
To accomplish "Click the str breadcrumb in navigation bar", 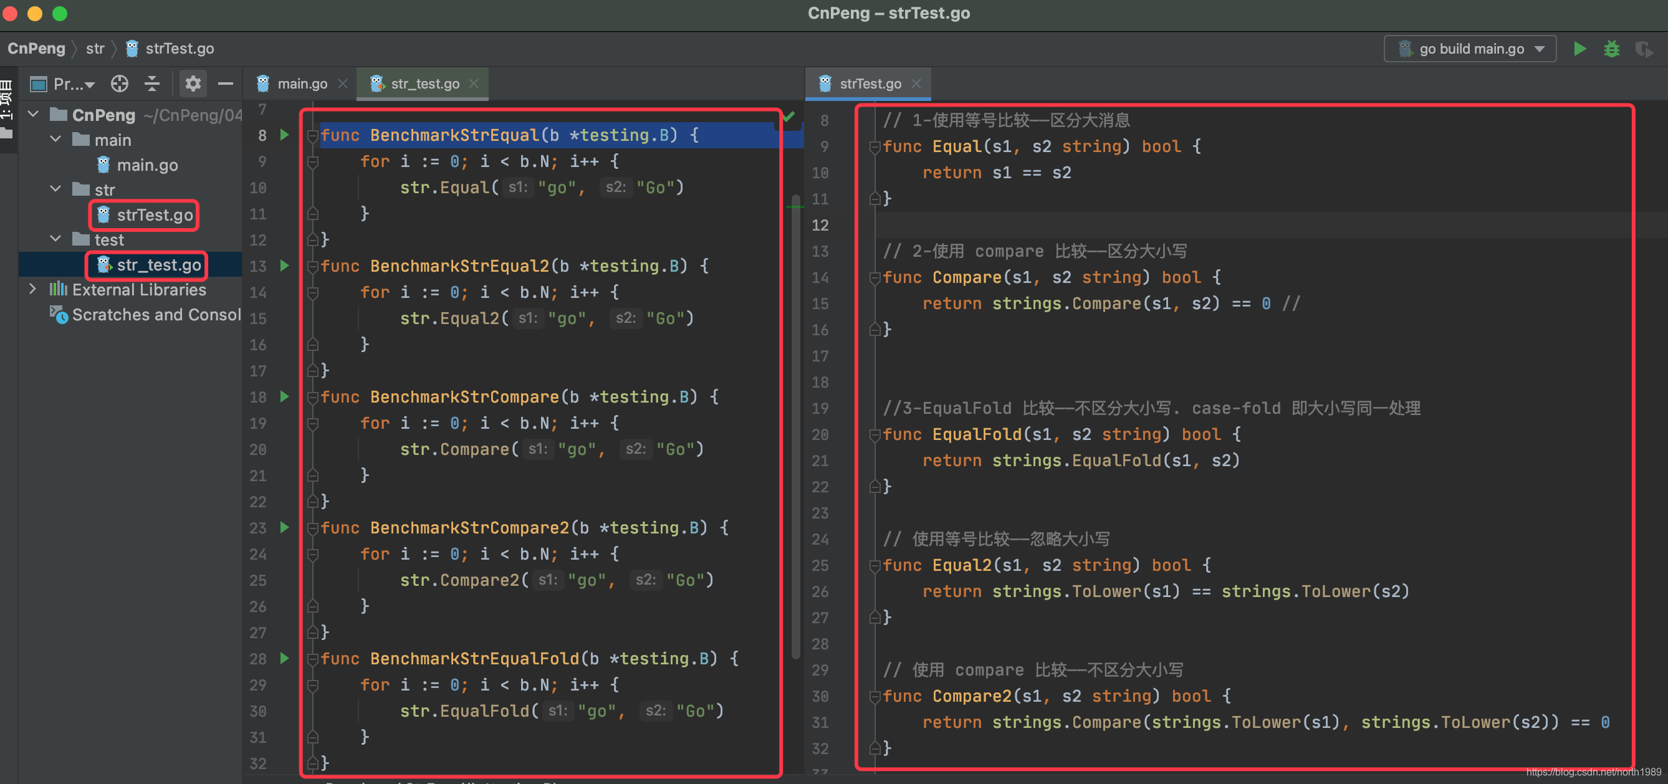I will [95, 49].
